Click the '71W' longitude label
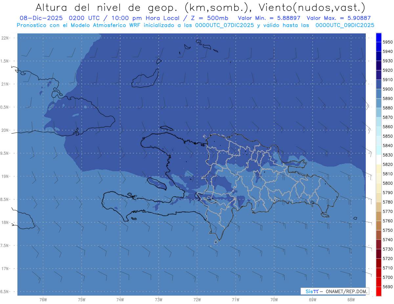This screenshot has height=304, width=394. click(235, 300)
